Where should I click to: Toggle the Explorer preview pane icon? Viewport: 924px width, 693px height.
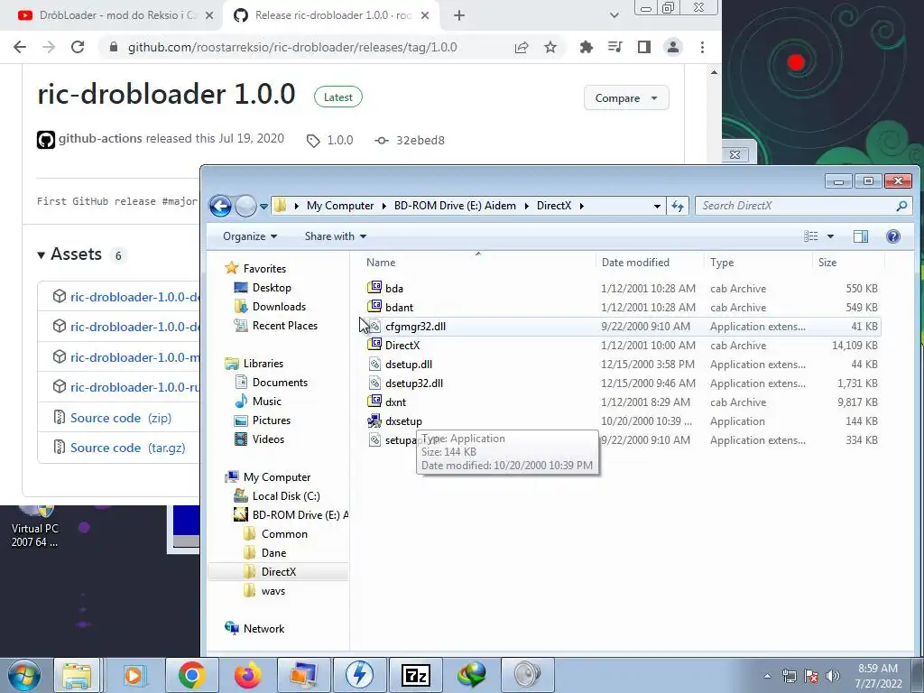pos(860,236)
